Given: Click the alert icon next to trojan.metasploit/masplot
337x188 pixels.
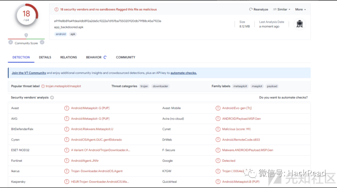Looking at the screenshot, I should (43, 86).
